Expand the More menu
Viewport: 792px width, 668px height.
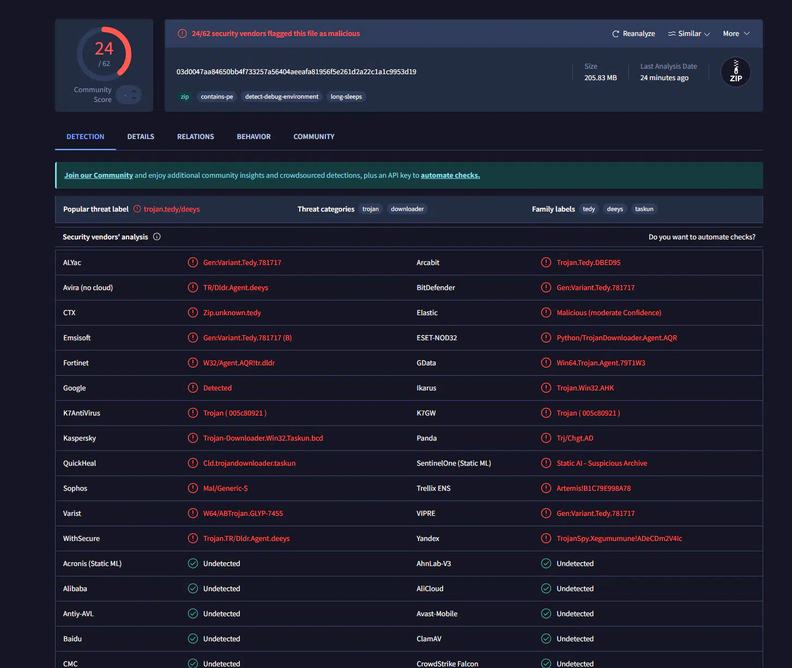click(x=736, y=34)
